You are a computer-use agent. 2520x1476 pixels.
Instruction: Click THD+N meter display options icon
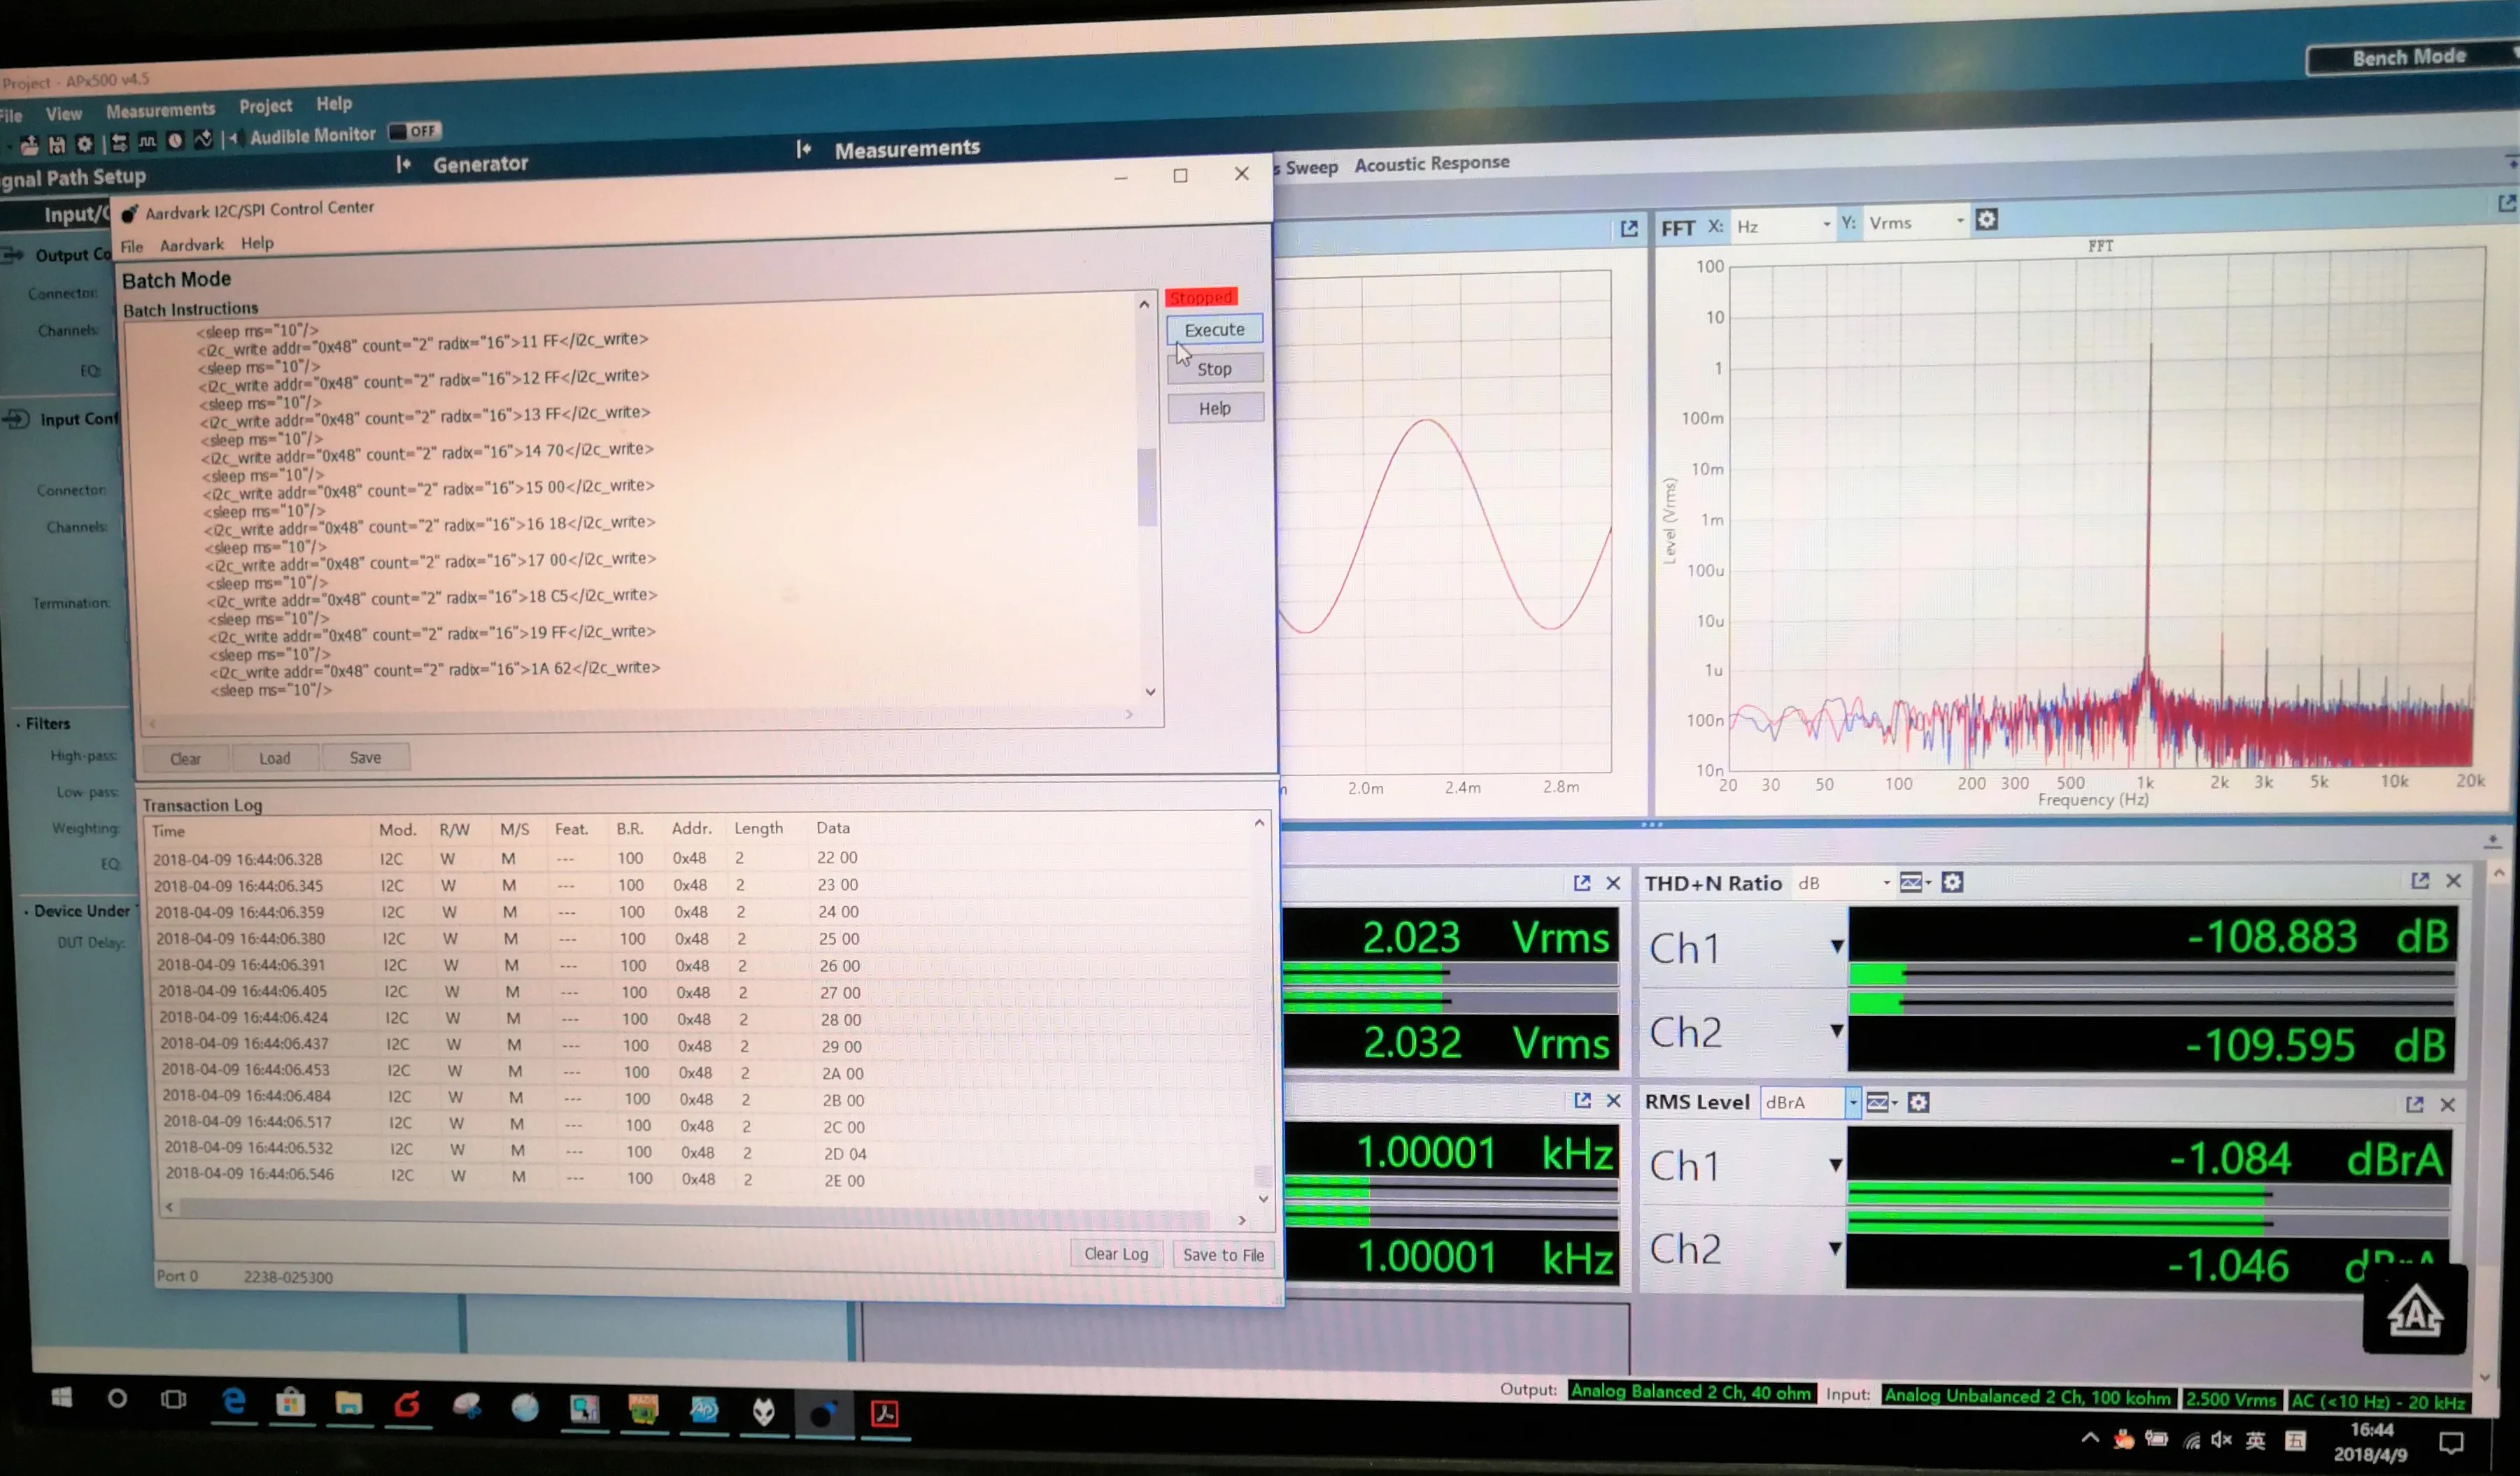[x=1914, y=882]
